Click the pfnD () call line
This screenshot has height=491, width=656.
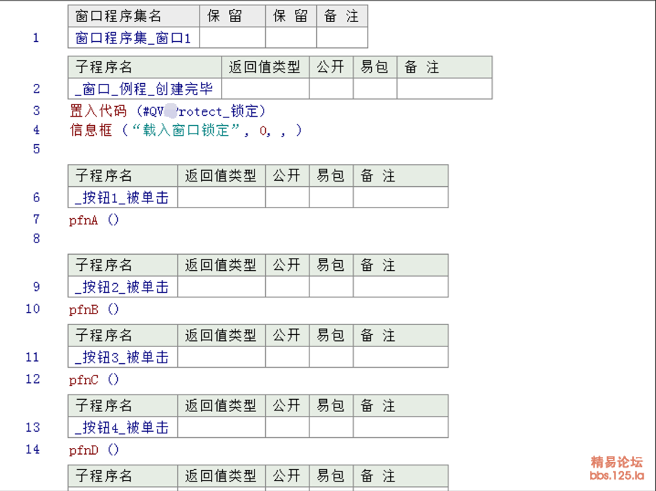click(94, 449)
